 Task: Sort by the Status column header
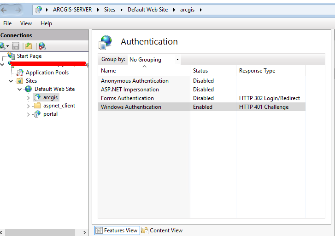(213, 71)
